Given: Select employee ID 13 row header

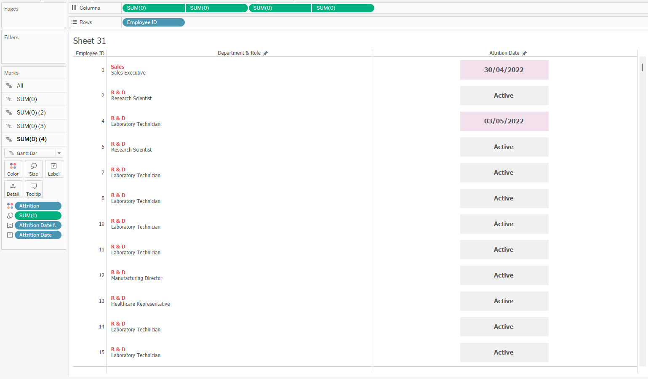Looking at the screenshot, I should tap(101, 301).
